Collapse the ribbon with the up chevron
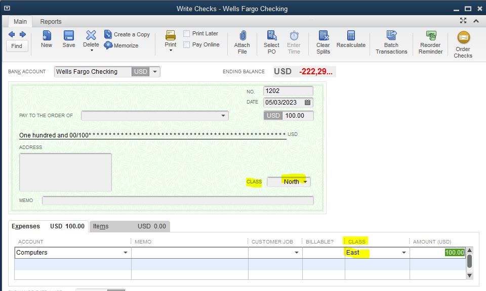The height and width of the screenshot is (291, 486). click(476, 21)
